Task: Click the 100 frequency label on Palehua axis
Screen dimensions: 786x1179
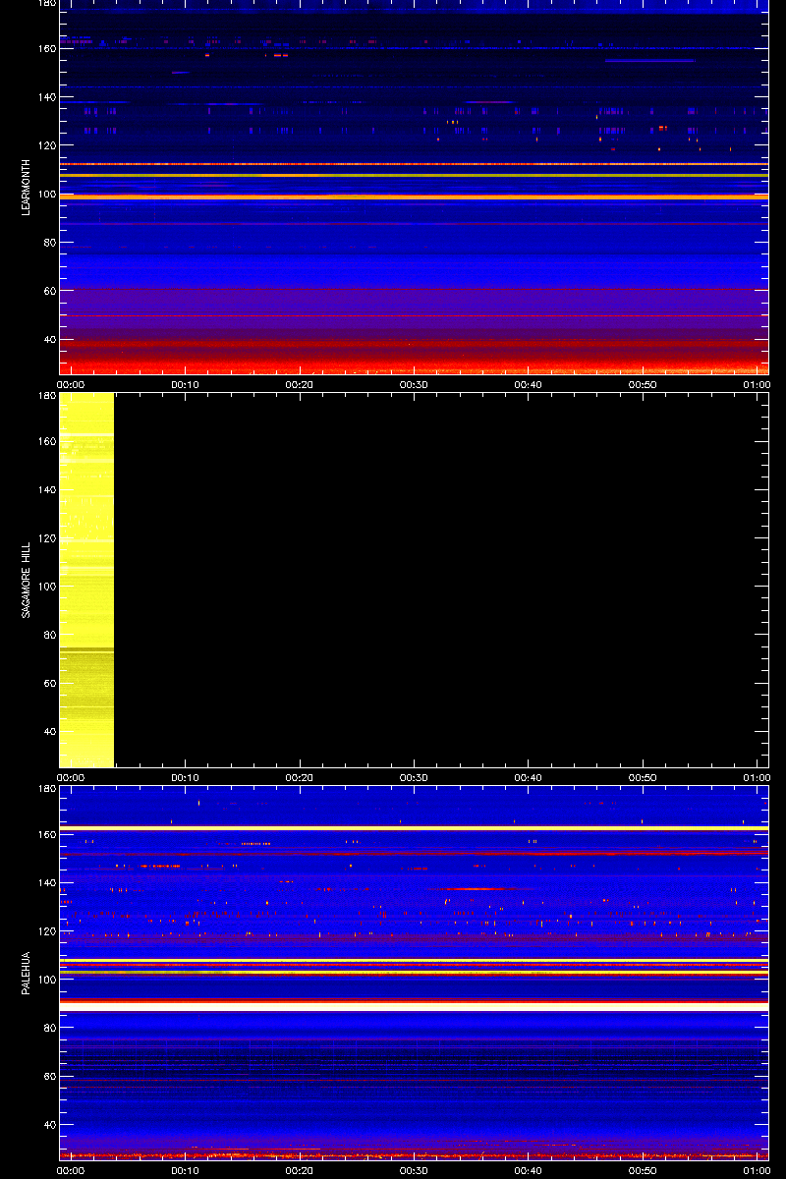Action: pyautogui.click(x=45, y=980)
